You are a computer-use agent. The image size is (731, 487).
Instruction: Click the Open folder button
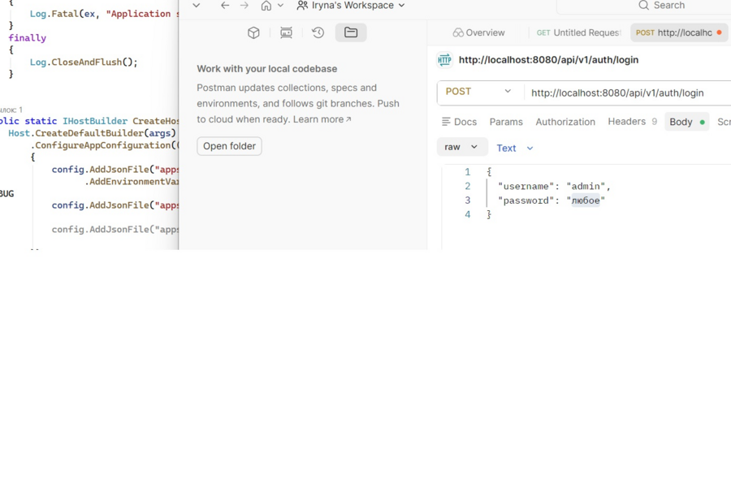click(x=229, y=146)
